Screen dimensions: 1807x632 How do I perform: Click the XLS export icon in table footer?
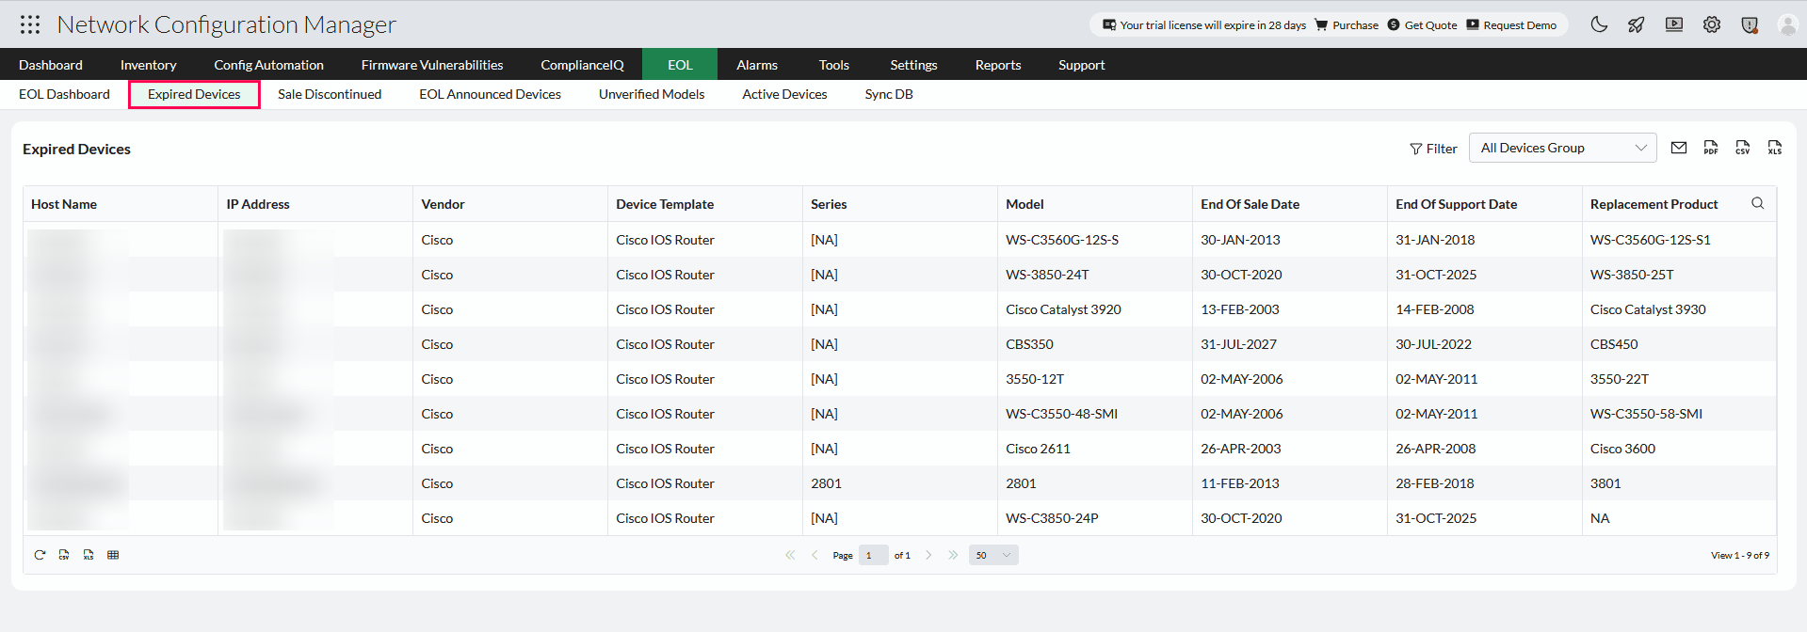pyautogui.click(x=89, y=555)
